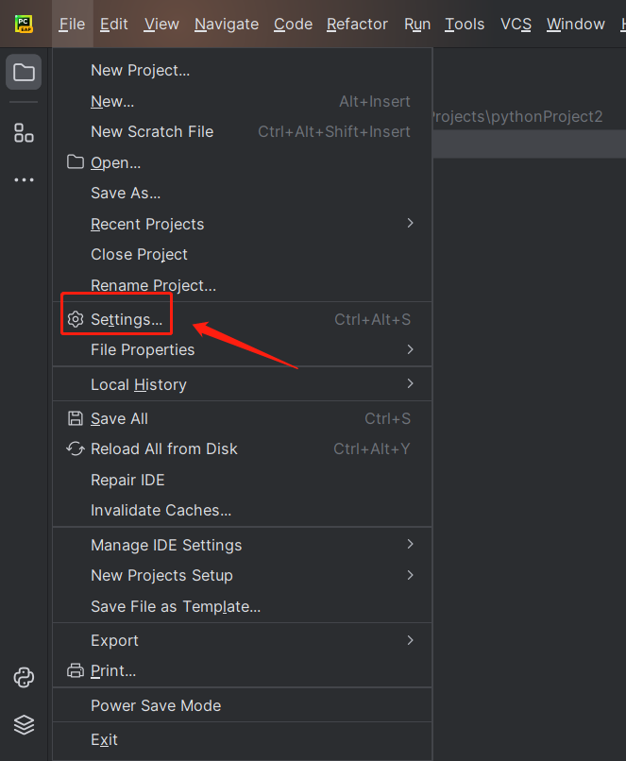Expand the Recent Projects submenu

(147, 224)
